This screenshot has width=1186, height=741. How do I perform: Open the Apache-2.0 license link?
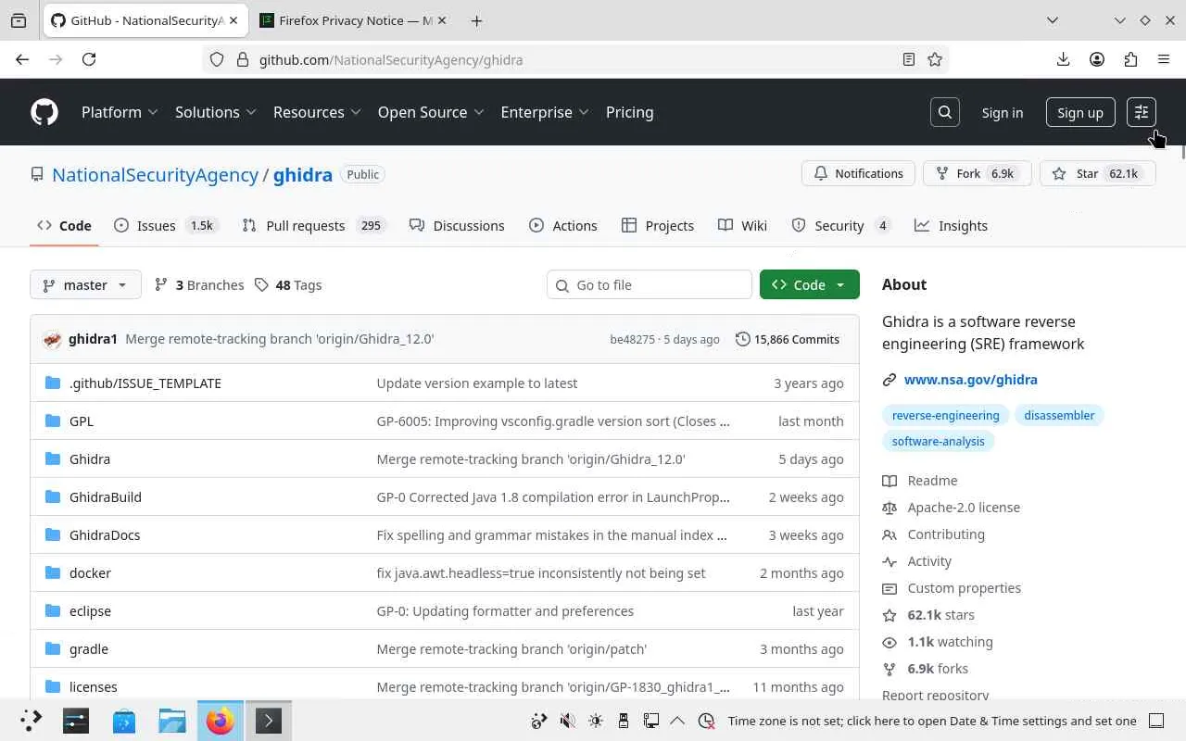click(964, 507)
